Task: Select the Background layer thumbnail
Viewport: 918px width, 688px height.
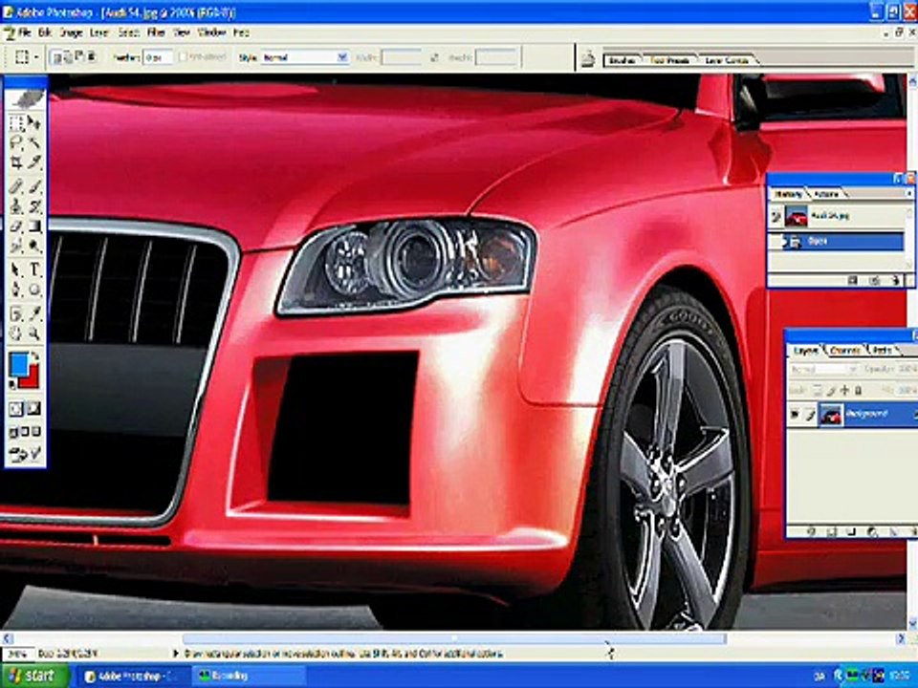Action: tap(831, 415)
